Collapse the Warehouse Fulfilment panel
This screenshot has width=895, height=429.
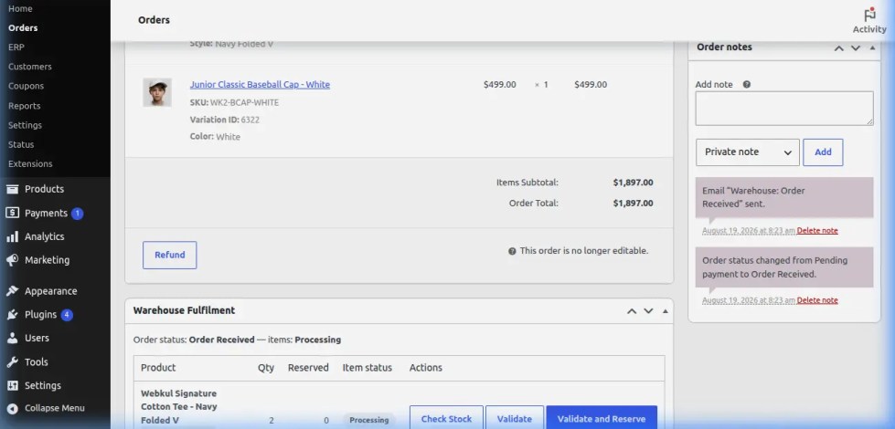(x=665, y=311)
